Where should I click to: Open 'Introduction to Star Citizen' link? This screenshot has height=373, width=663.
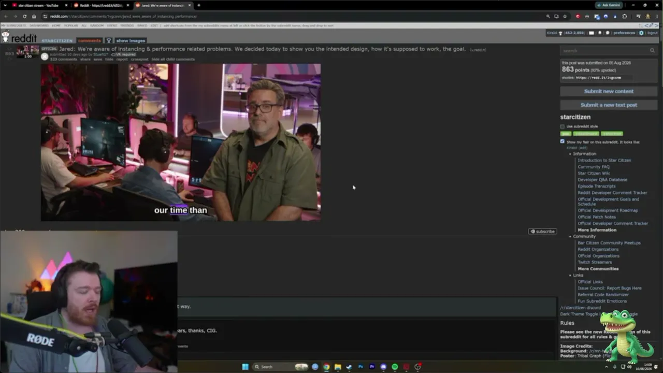(x=604, y=161)
